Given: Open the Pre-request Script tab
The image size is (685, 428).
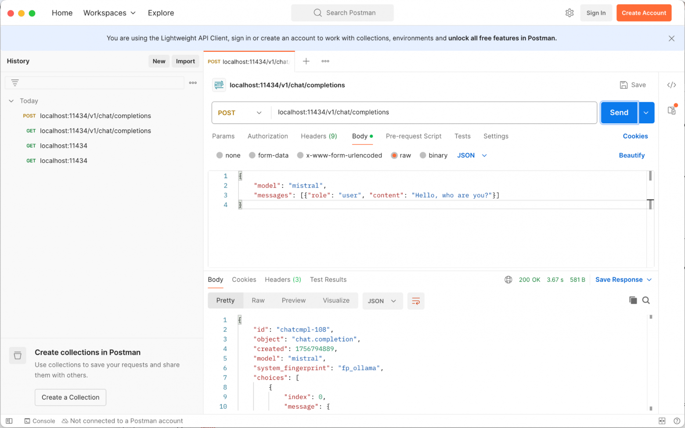Looking at the screenshot, I should tap(414, 136).
